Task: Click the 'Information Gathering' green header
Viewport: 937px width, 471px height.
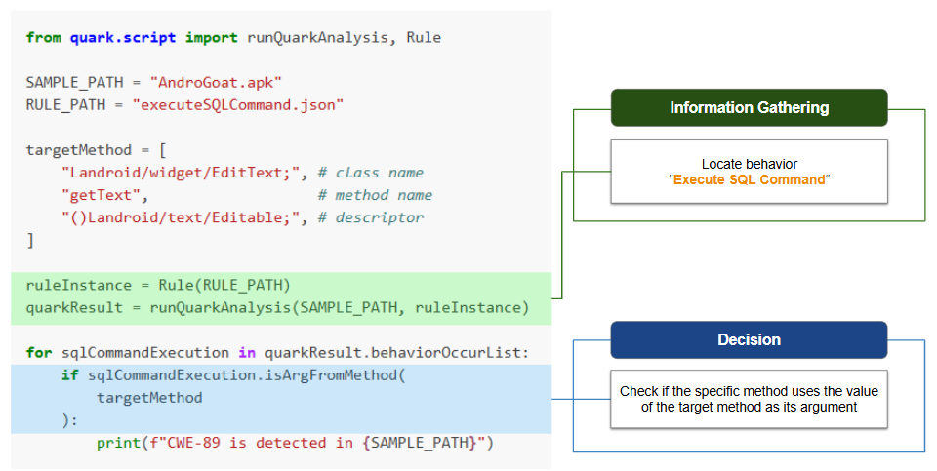Action: (749, 107)
